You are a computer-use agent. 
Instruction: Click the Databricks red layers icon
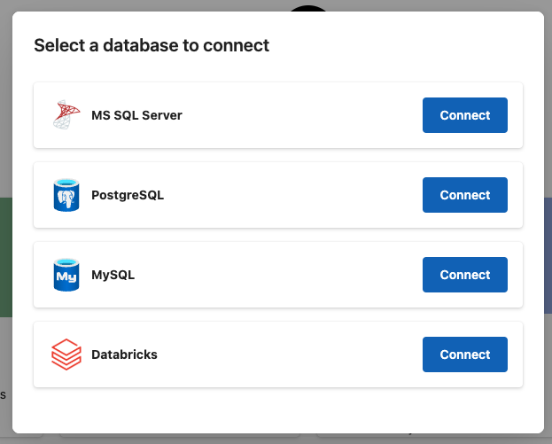[x=66, y=354]
